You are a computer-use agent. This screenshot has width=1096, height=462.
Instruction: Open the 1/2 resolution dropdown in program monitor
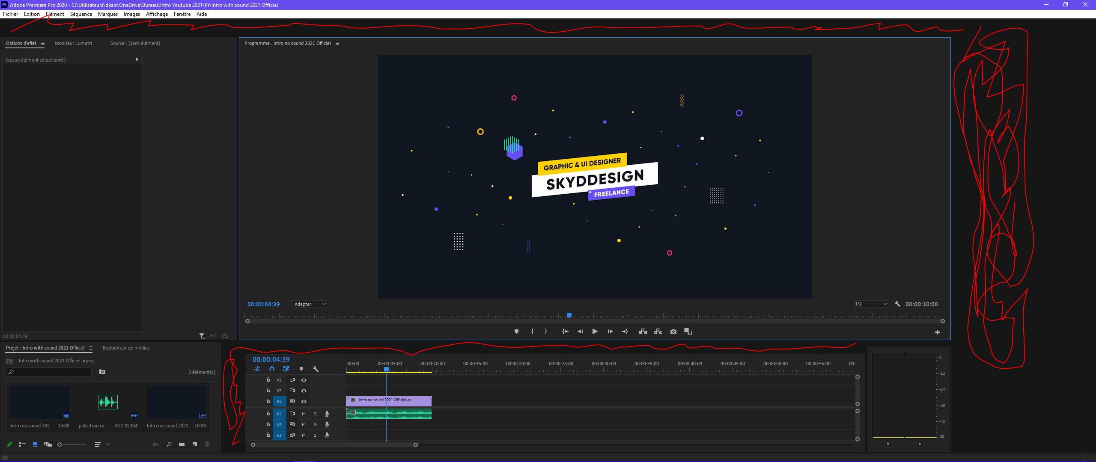(870, 304)
